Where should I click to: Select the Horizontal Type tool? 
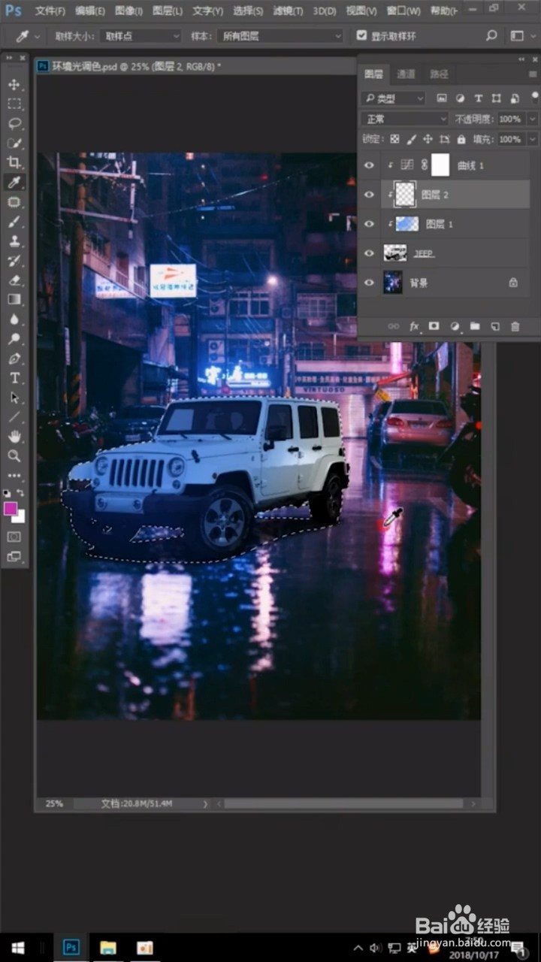click(14, 378)
